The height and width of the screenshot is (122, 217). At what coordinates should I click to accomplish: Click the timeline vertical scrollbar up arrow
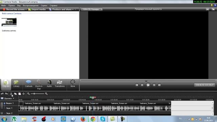click(213, 102)
